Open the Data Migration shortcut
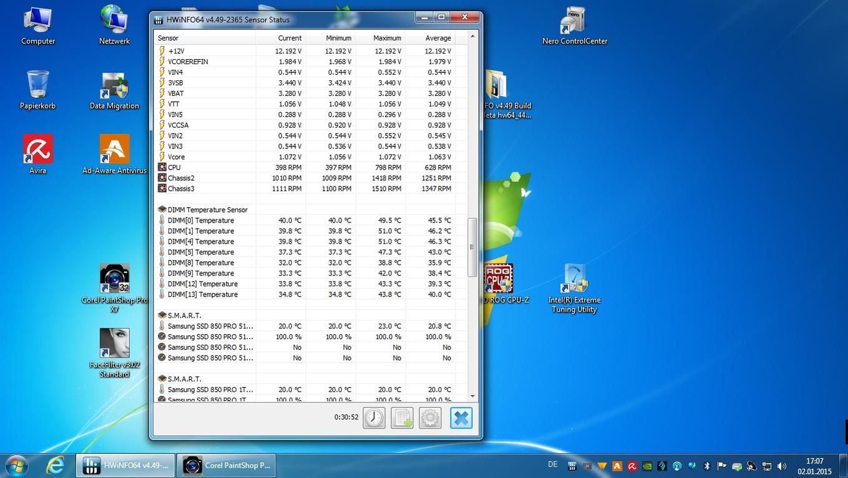 coord(115,91)
